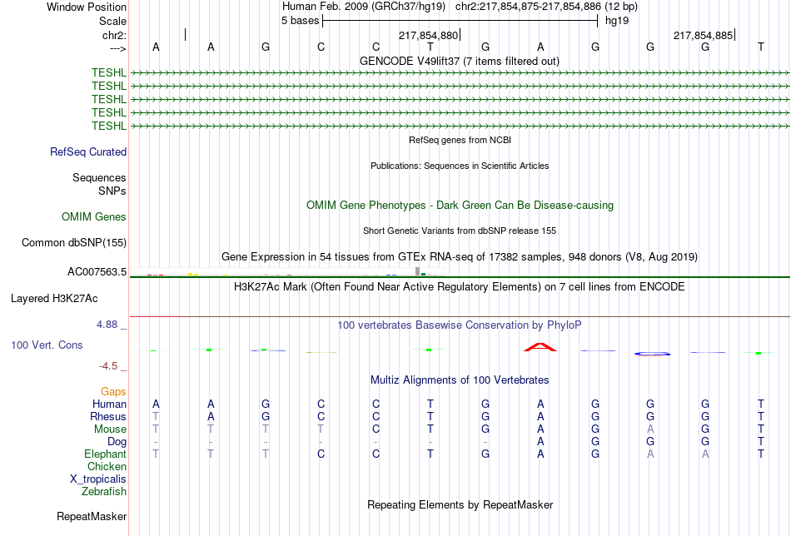Image resolution: width=791 pixels, height=536 pixels.
Task: Click the Chicken species label
Action: pos(107,466)
